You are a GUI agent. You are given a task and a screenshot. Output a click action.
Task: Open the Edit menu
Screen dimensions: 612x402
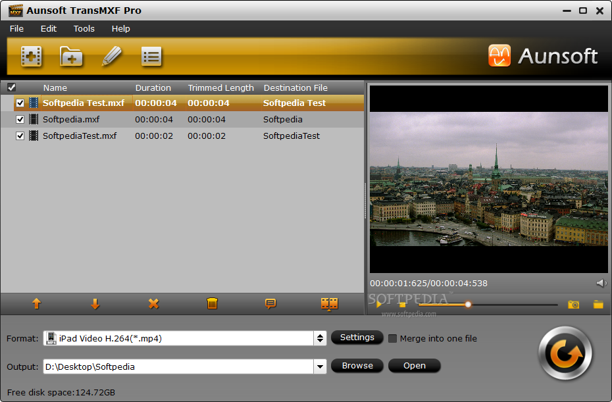coord(49,28)
